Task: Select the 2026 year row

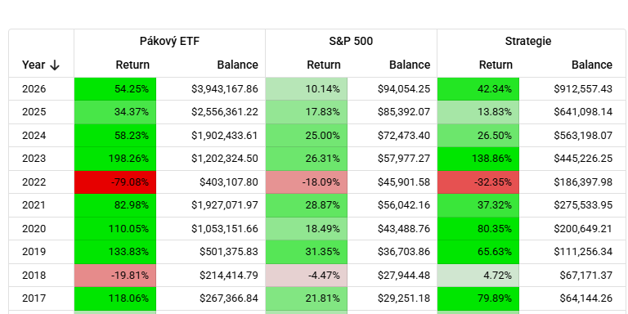Action: 316,89
